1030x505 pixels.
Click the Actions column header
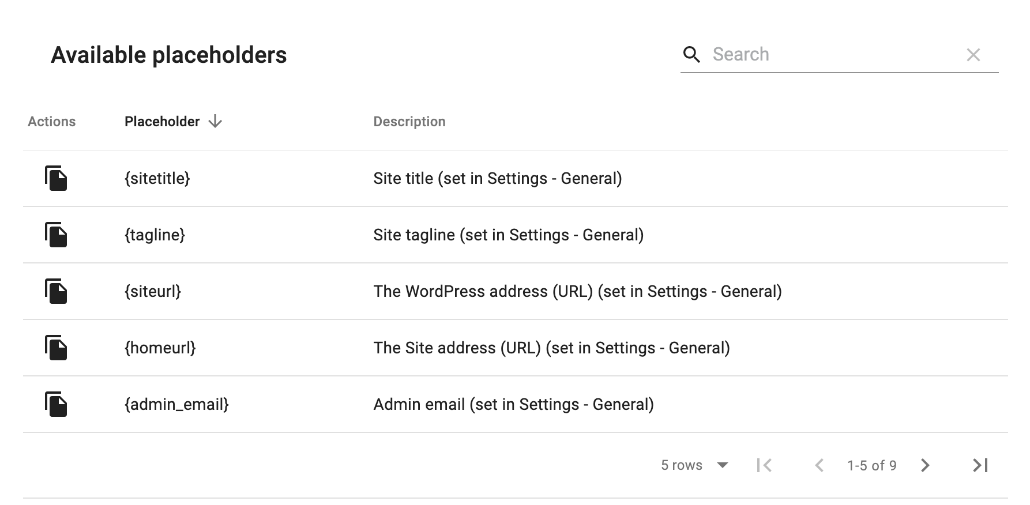pyautogui.click(x=52, y=122)
